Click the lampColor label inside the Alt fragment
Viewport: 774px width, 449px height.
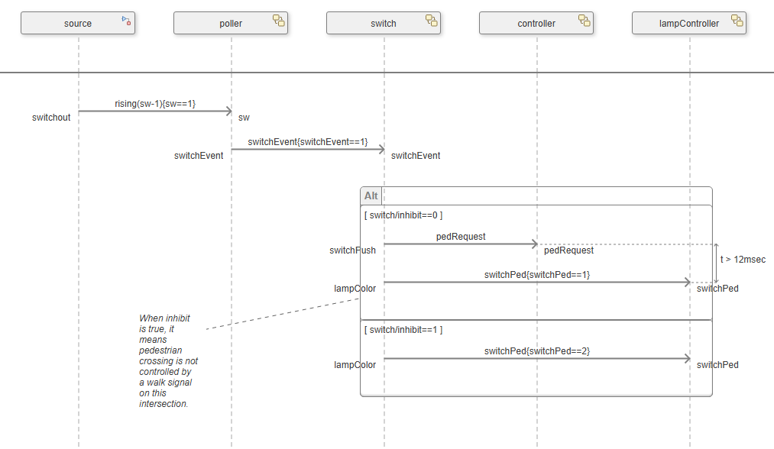pos(355,288)
